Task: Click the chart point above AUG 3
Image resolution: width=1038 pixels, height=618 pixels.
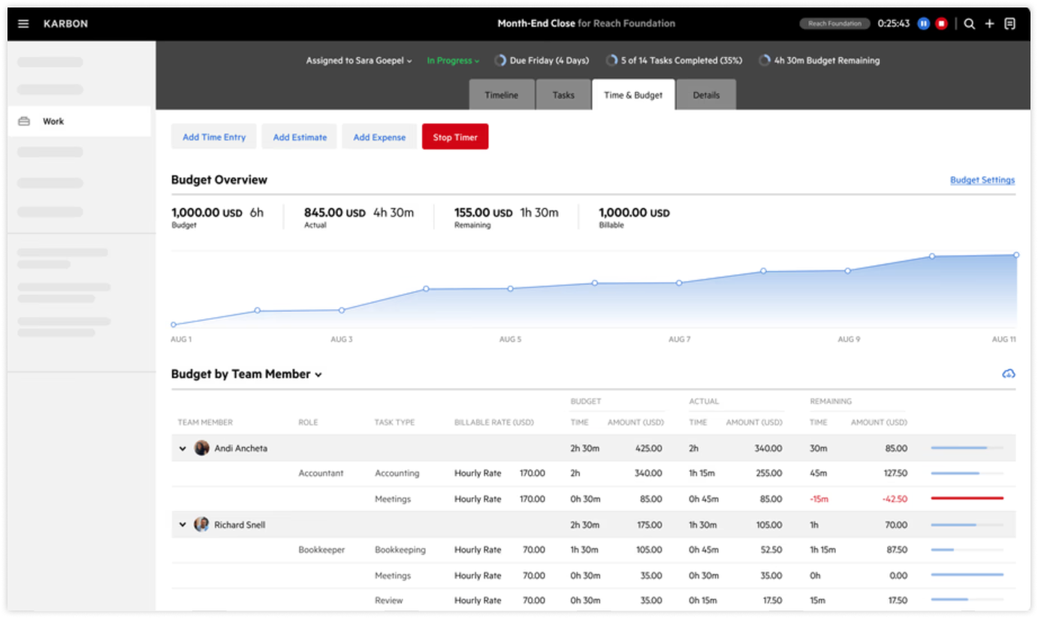Action: pos(342,310)
